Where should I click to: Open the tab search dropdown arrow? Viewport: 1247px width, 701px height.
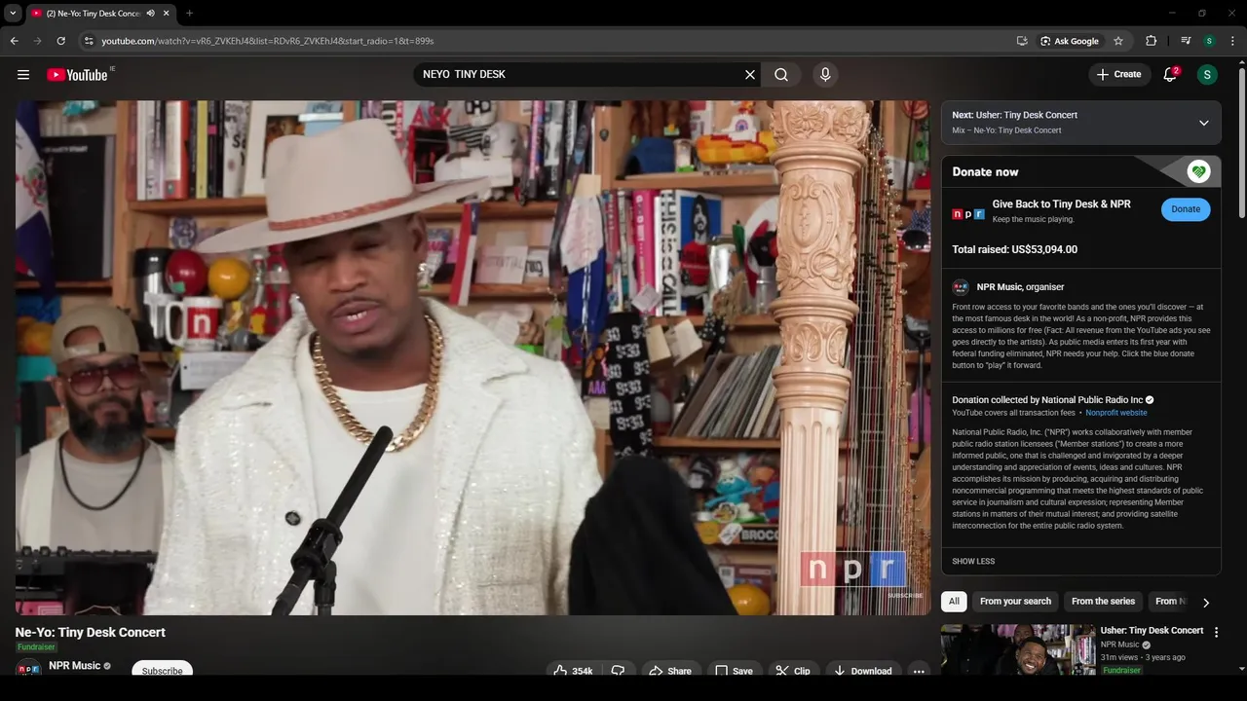[13, 13]
